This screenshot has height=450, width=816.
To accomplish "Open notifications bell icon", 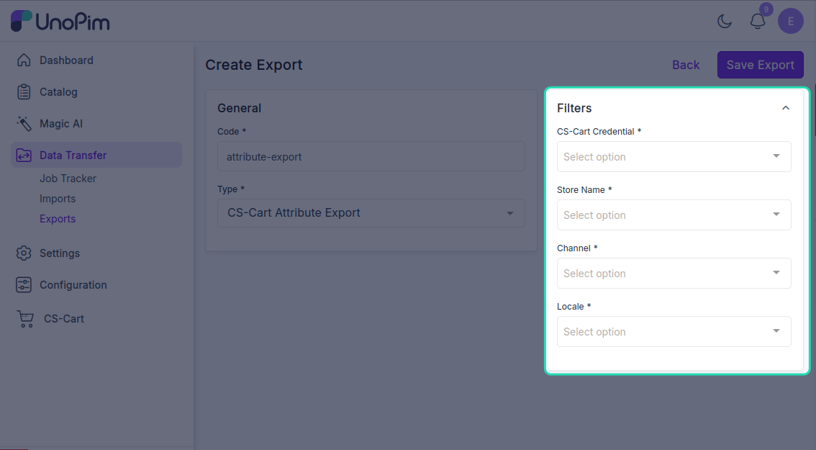I will point(758,22).
